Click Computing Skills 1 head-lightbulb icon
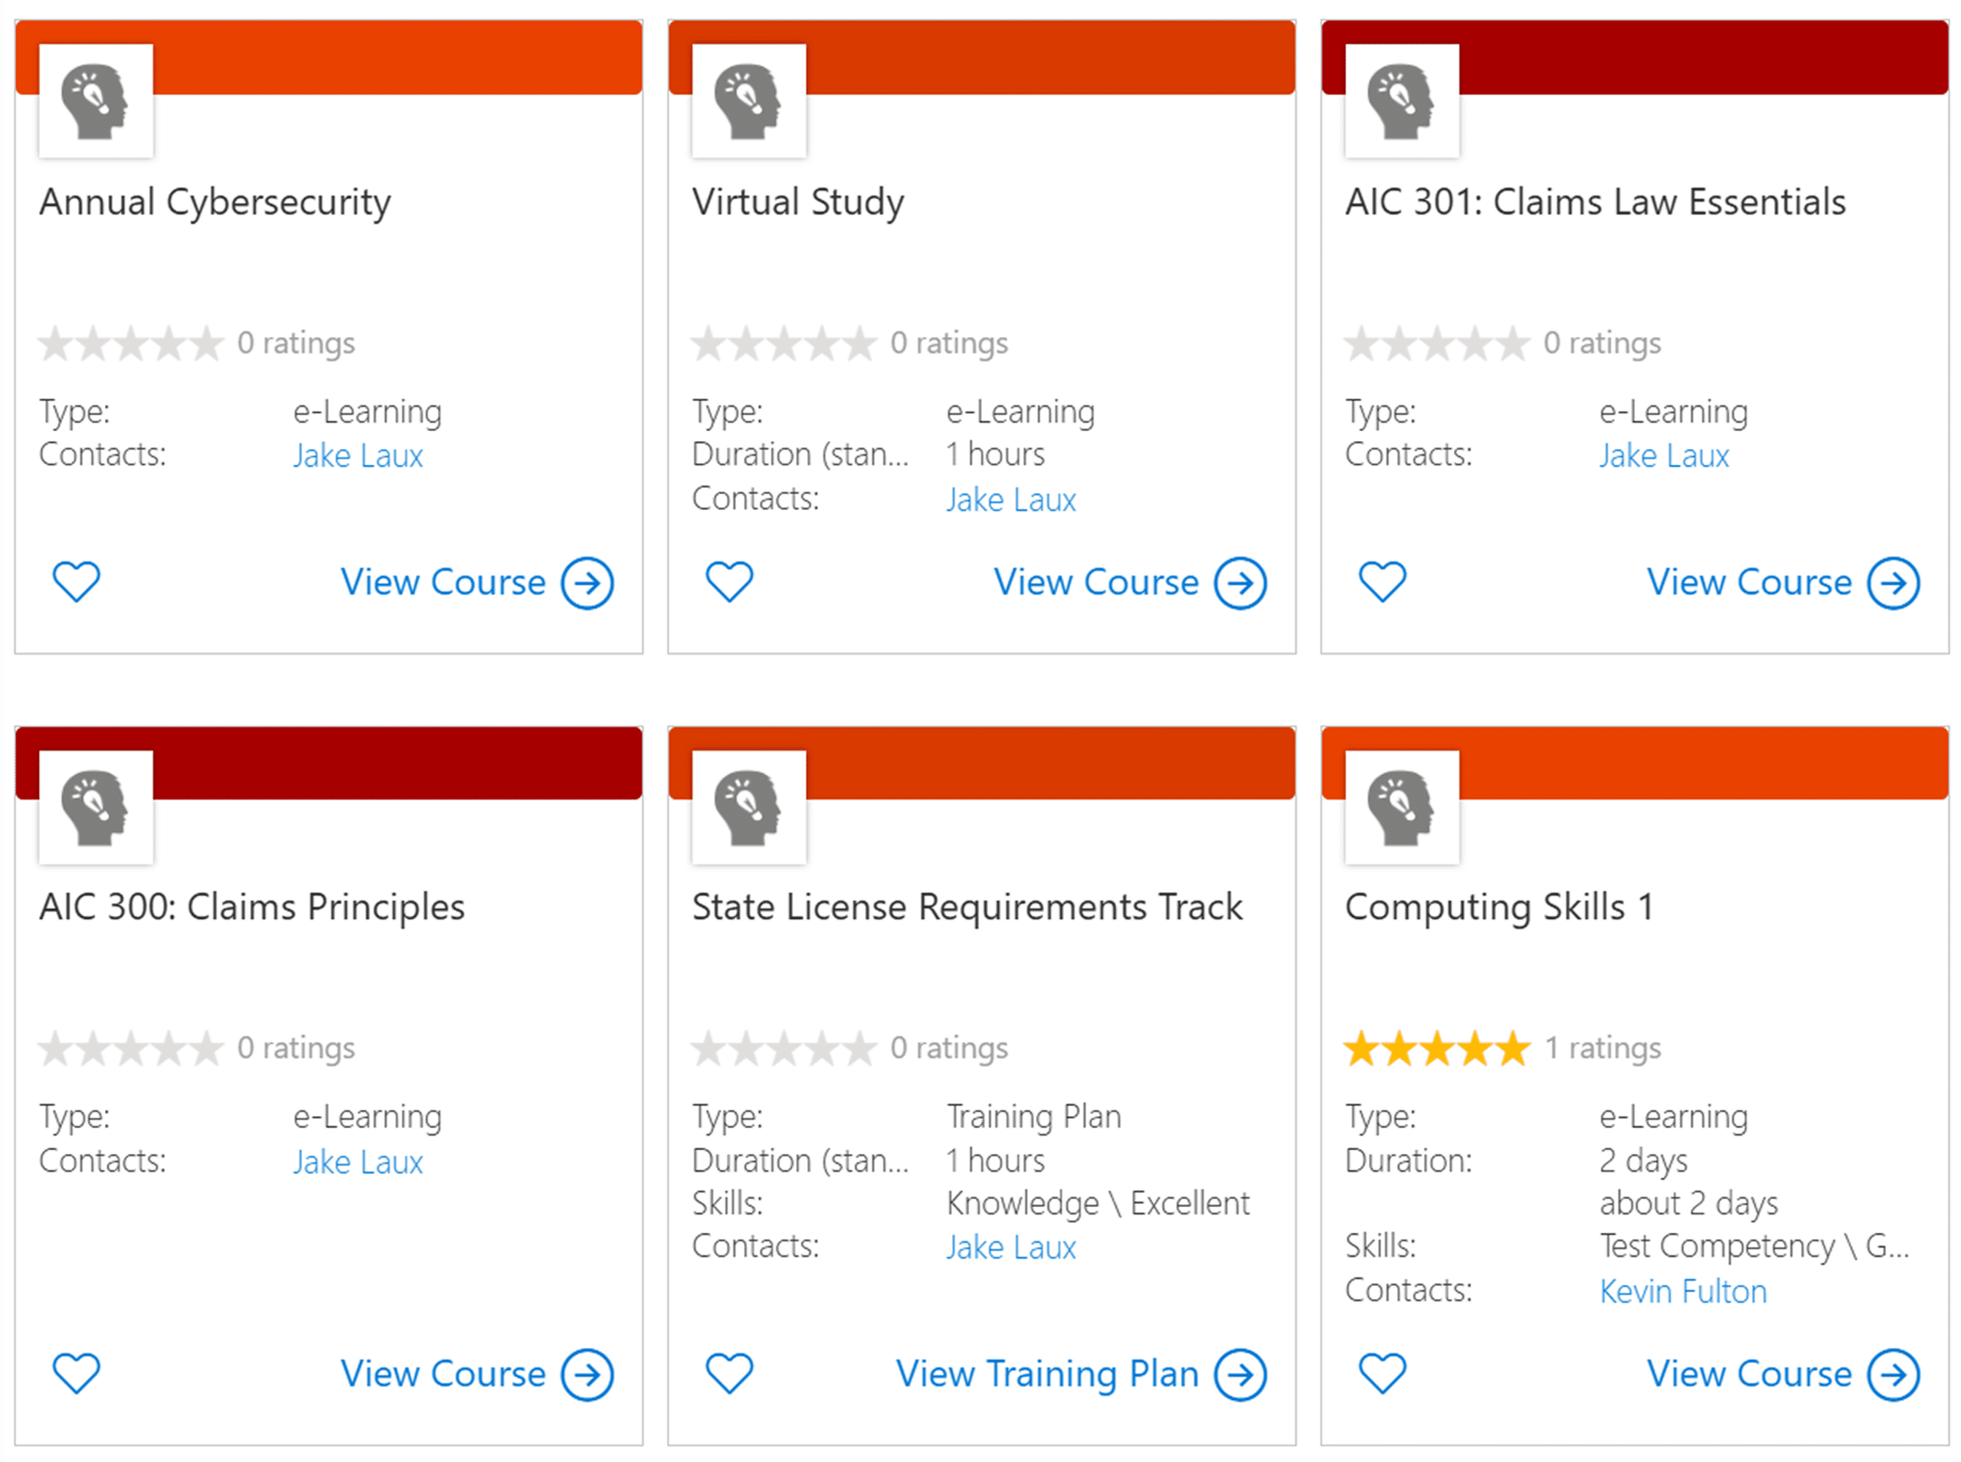This screenshot has width=1961, height=1462. tap(1402, 807)
